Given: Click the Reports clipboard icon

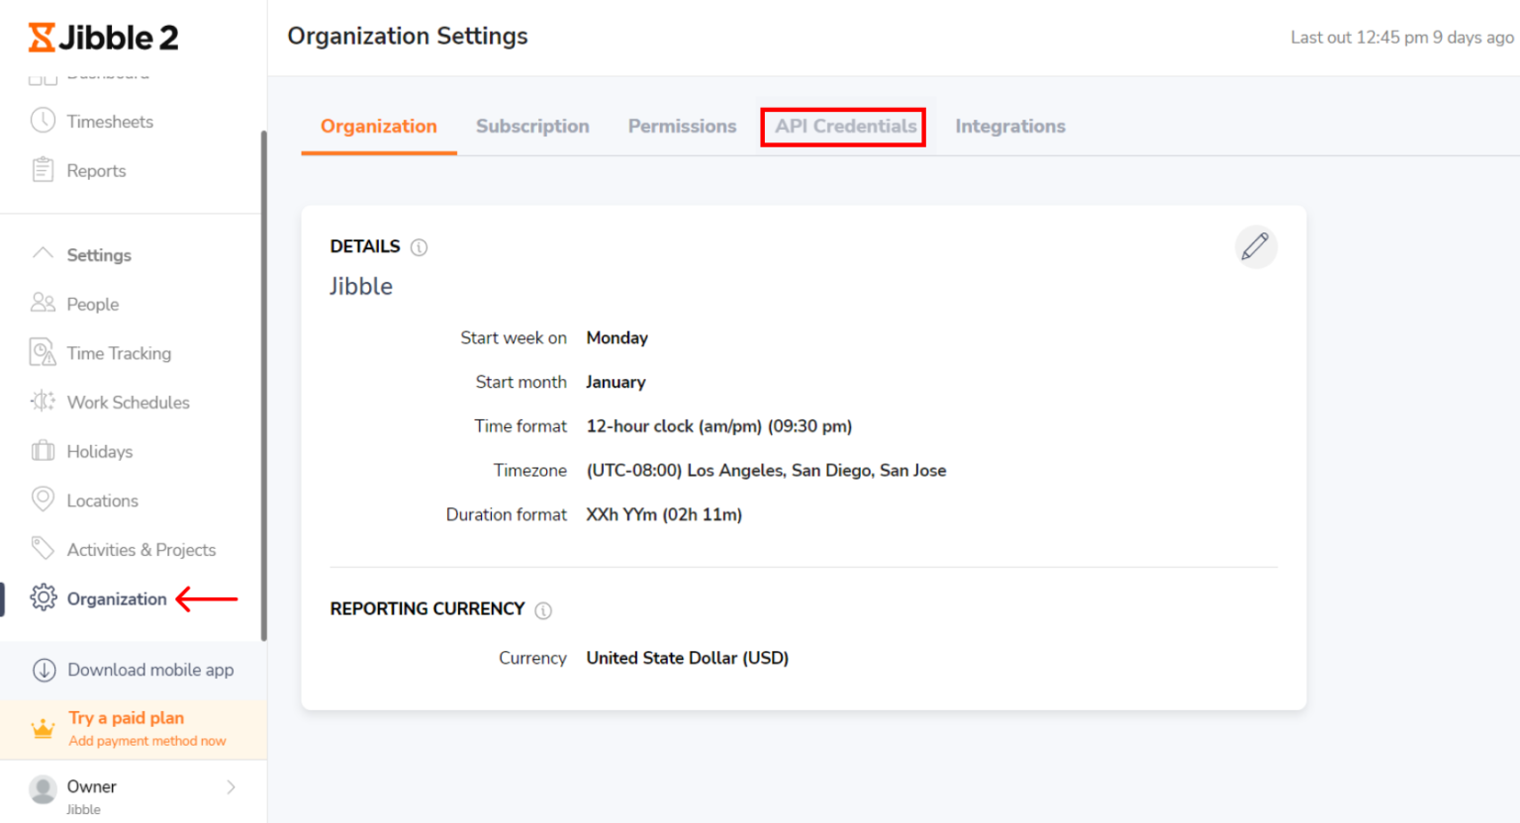Looking at the screenshot, I should pyautogui.click(x=43, y=170).
